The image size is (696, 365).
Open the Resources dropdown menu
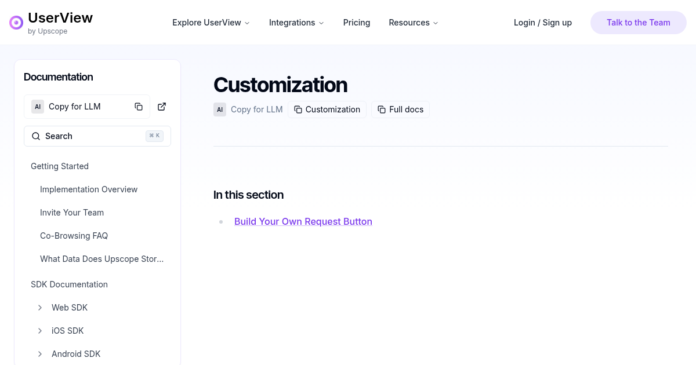pos(414,23)
